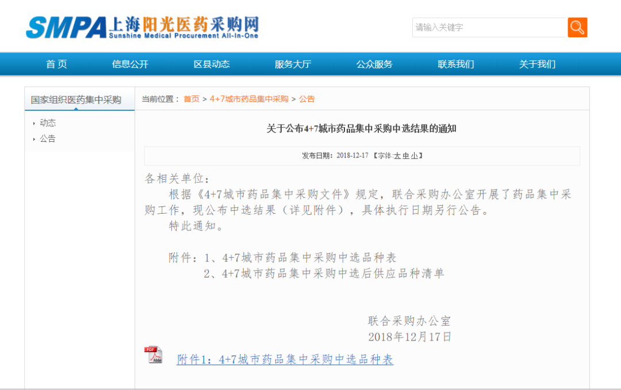Open 公告 breadcrumb link

click(306, 99)
